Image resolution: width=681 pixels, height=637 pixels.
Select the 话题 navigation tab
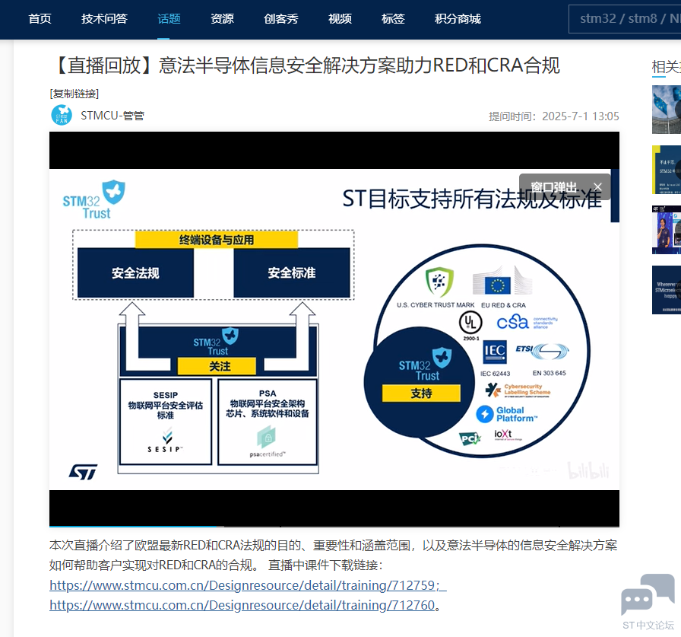tap(169, 19)
